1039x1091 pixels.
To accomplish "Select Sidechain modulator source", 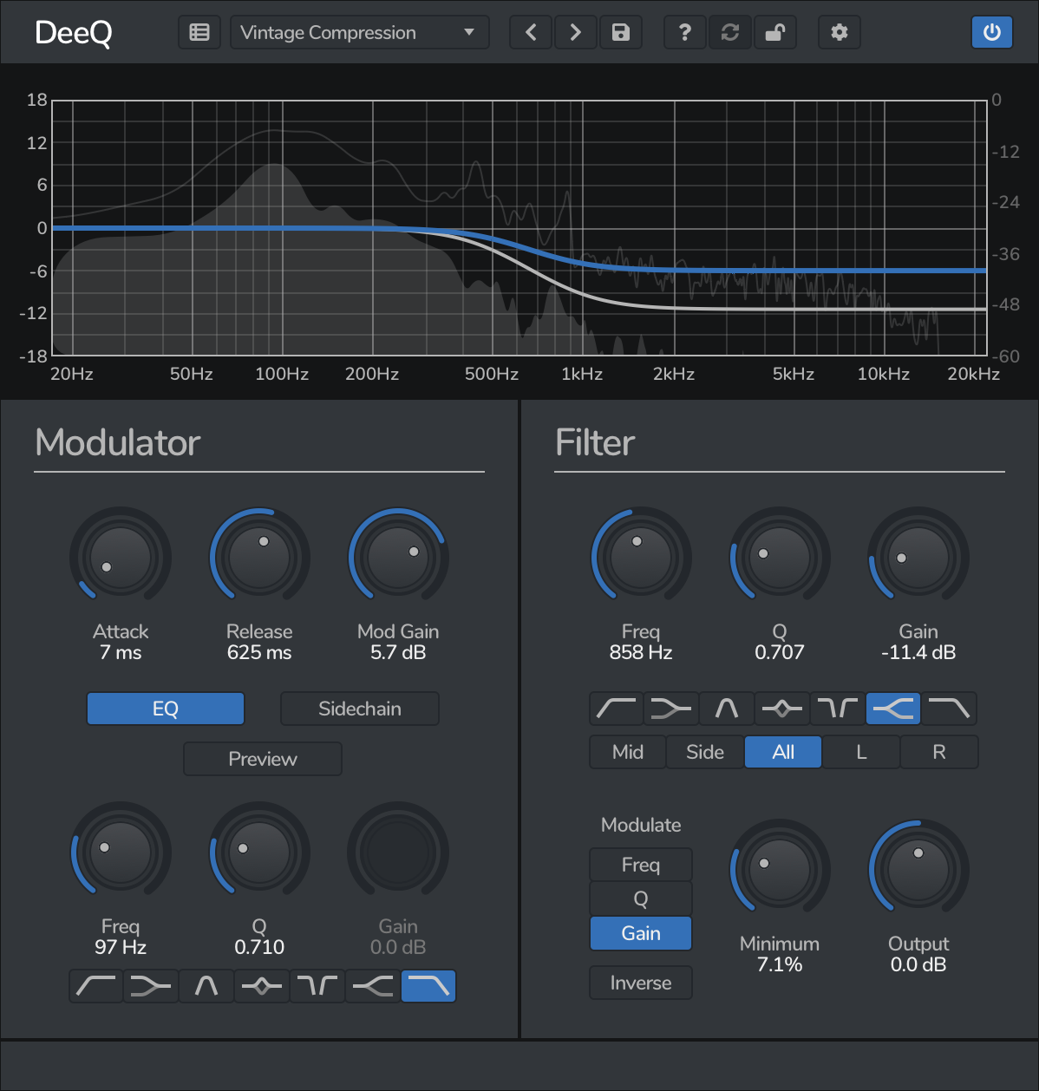I will pyautogui.click(x=360, y=709).
